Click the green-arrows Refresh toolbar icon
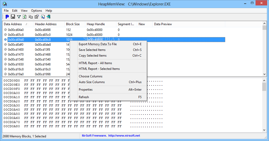The image size is (269, 141). [x=25, y=17]
